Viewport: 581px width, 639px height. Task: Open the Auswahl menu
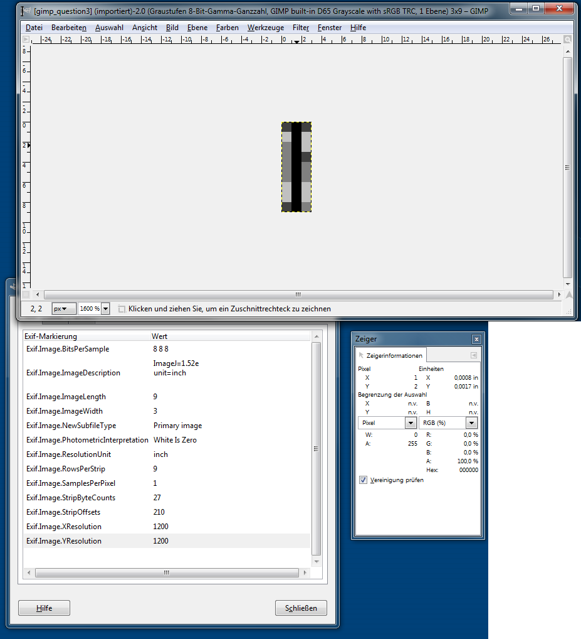point(109,28)
